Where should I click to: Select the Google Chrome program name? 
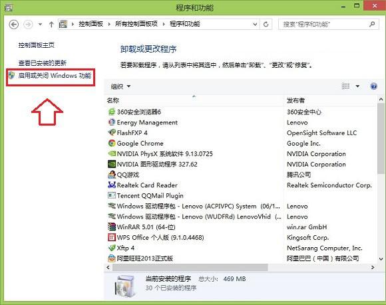click(x=140, y=144)
